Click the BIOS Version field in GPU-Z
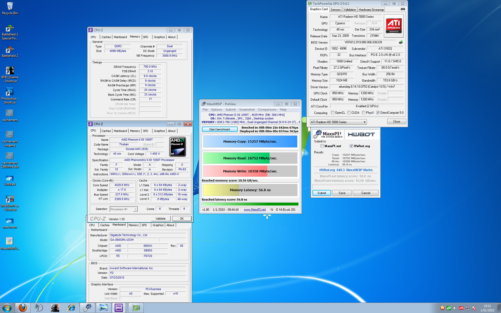 [363, 42]
